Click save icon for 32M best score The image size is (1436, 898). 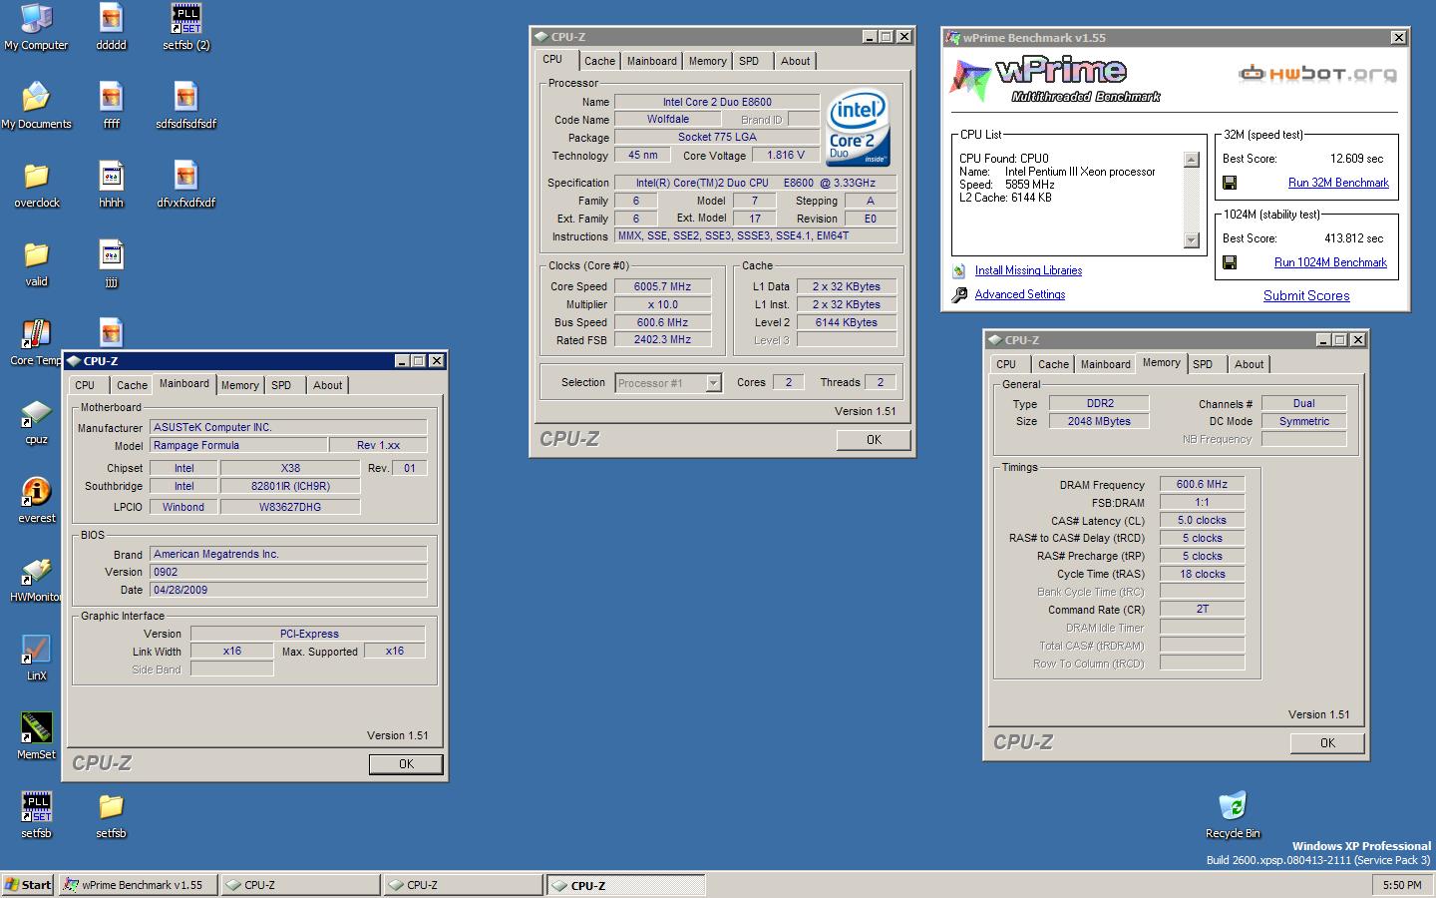coord(1230,183)
